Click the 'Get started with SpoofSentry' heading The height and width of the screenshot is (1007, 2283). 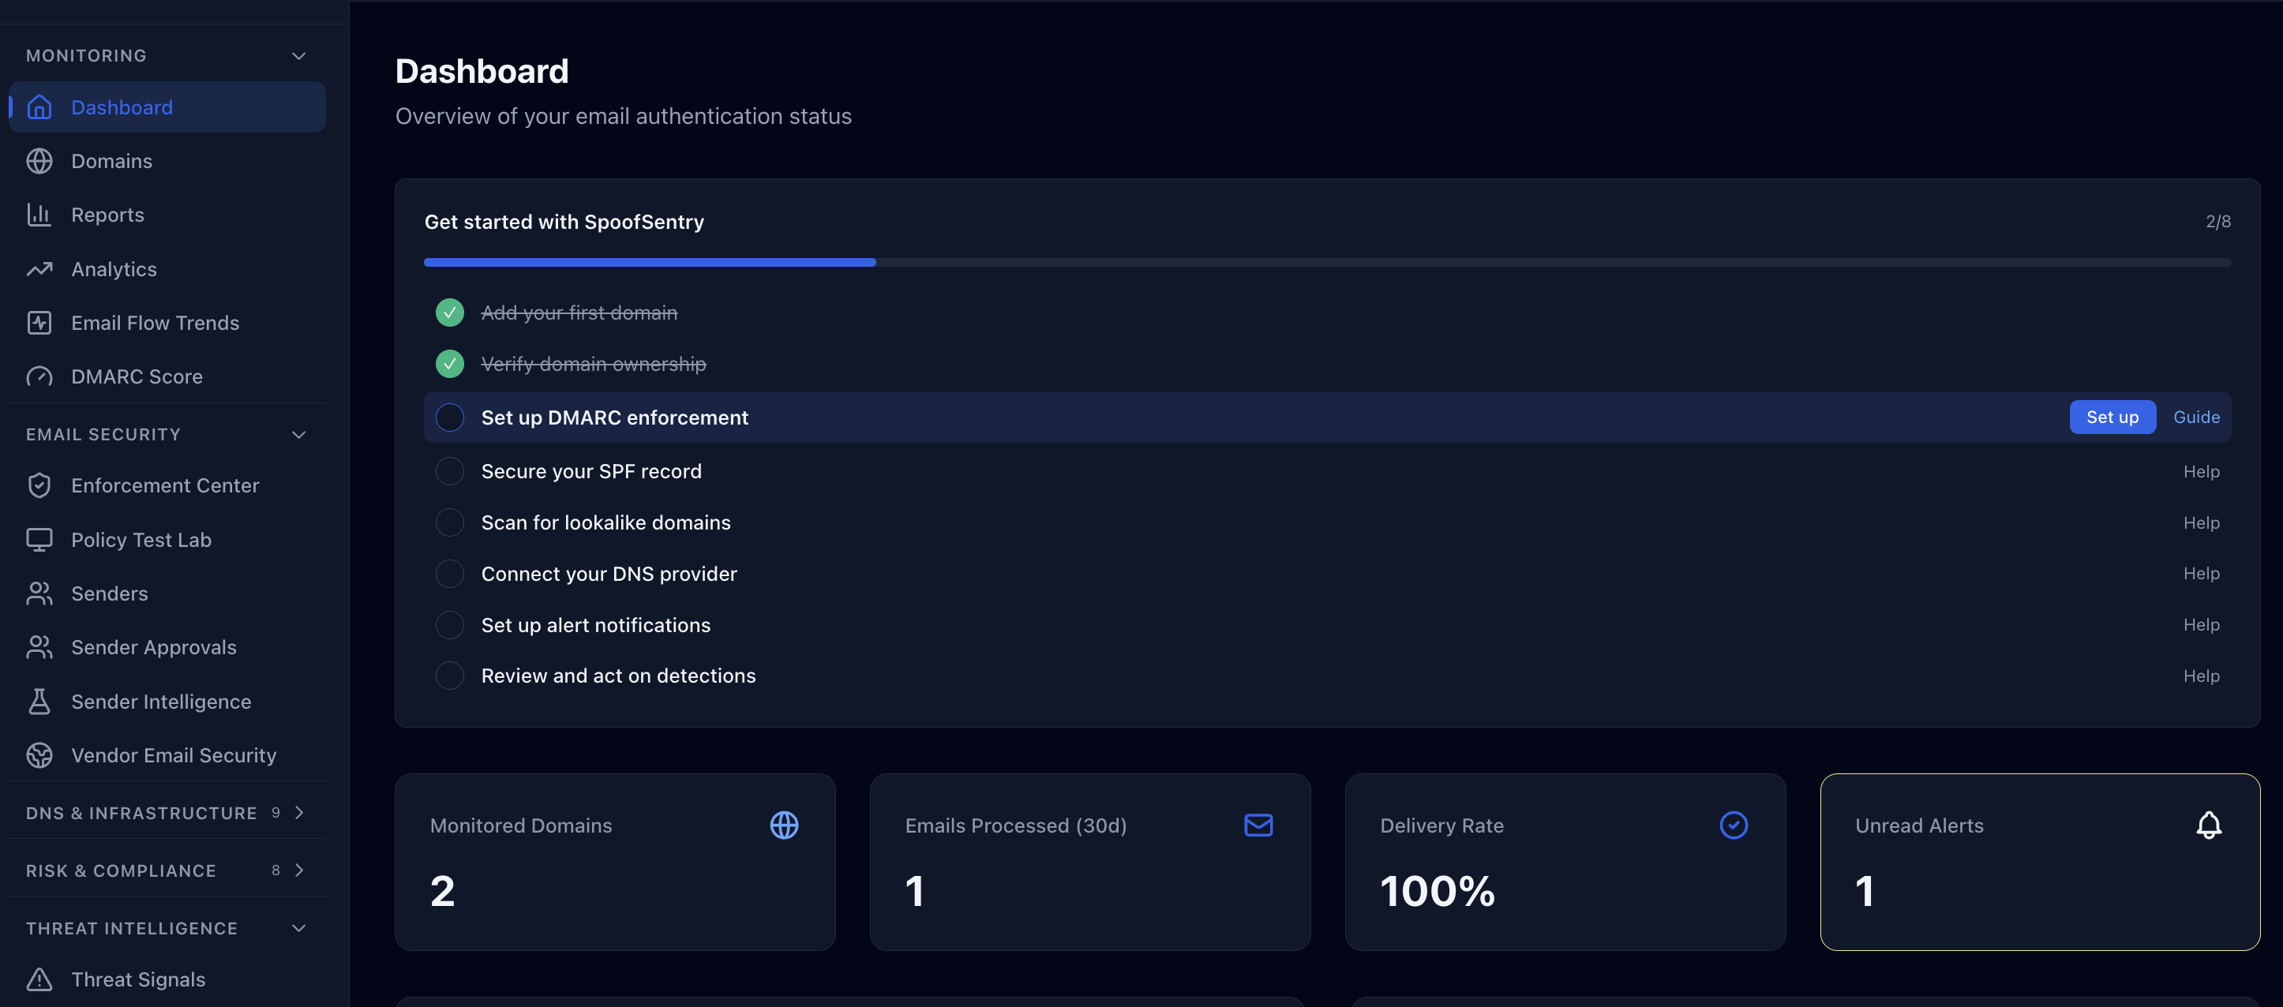pos(564,222)
